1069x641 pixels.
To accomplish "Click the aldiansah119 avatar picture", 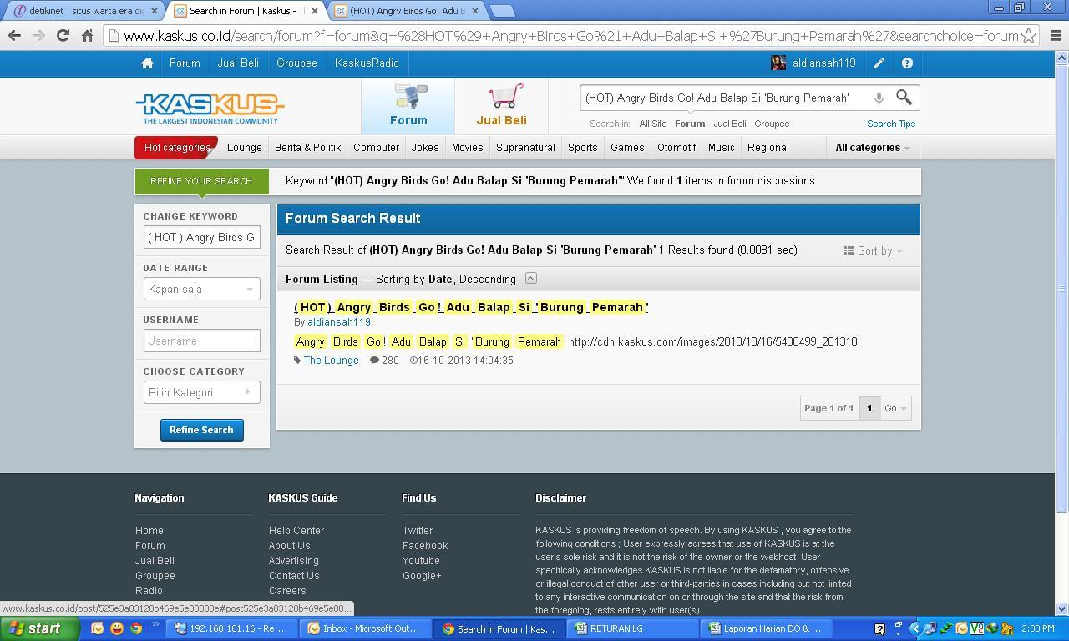I will (778, 63).
